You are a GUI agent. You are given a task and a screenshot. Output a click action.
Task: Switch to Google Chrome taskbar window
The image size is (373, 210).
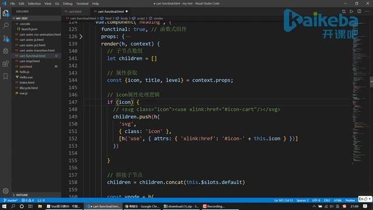[142, 206]
